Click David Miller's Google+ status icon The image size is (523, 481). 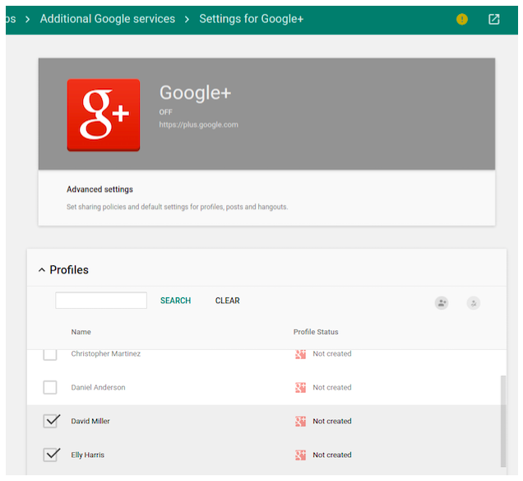(300, 421)
